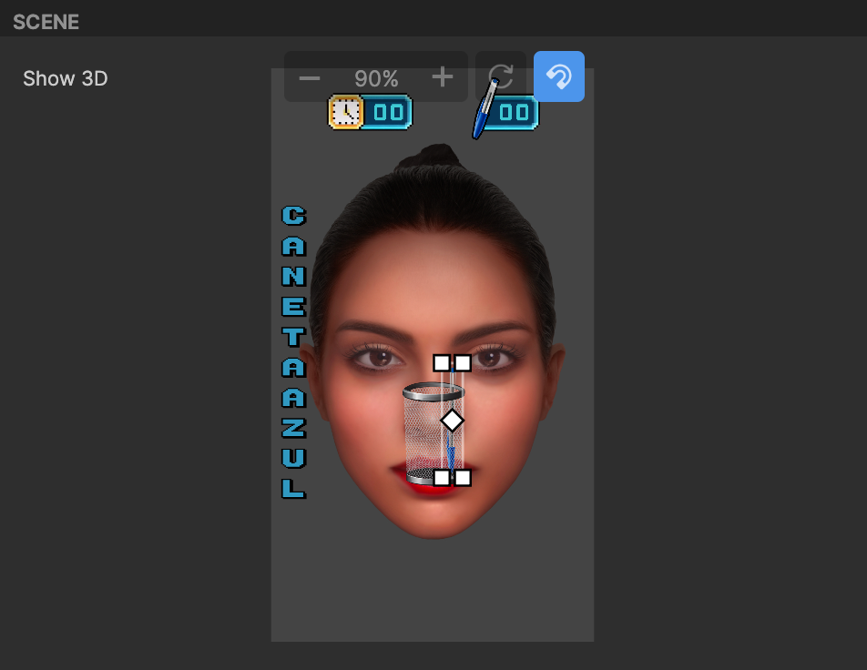Click the SCENE panel header
The image size is (867, 670).
(x=46, y=22)
